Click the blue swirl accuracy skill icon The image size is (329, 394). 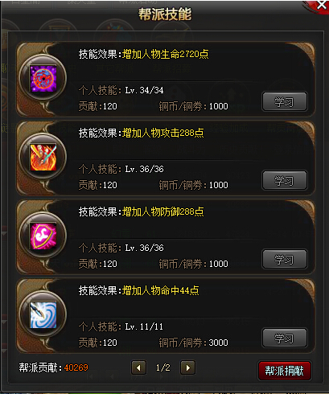(x=43, y=314)
